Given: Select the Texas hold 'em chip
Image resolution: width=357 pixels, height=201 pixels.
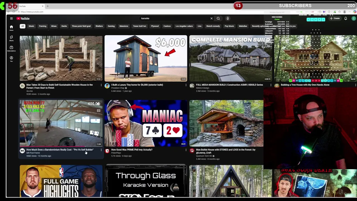Looking at the screenshot, I should pyautogui.click(x=139, y=26).
